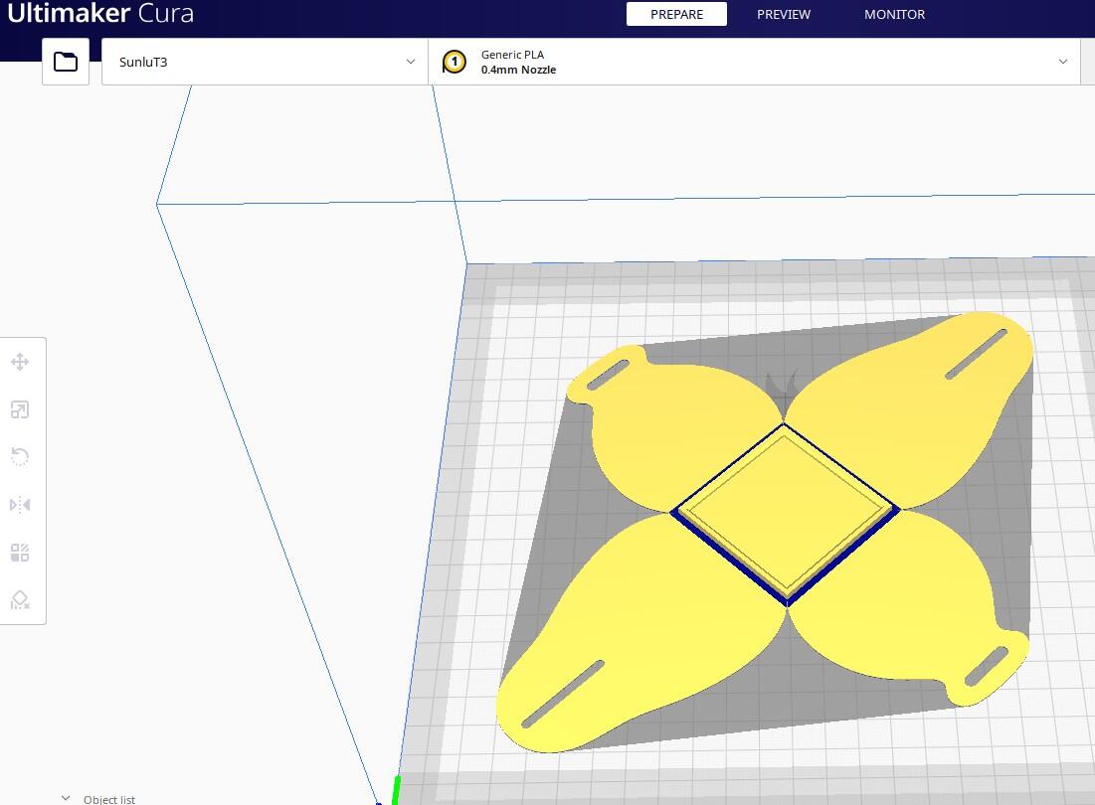Select the Rotate tool
Viewport: 1095px width, 805px height.
20,457
